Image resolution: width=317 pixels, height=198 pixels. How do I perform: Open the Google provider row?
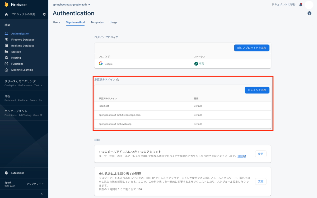(183, 64)
